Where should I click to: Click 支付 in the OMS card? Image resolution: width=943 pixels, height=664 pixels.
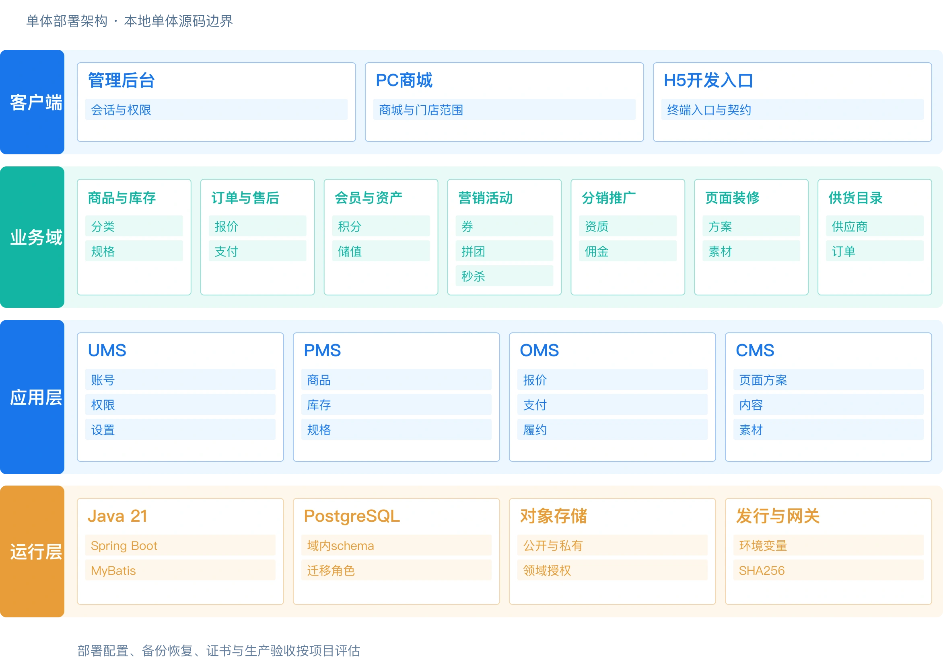click(x=612, y=405)
